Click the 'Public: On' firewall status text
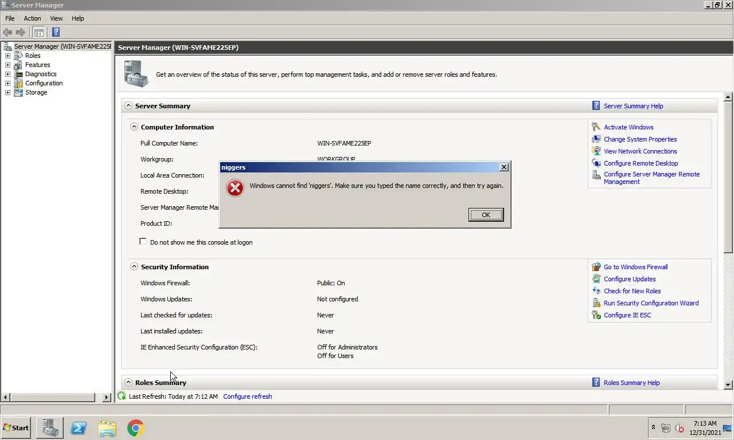Viewport: 734px width, 440px height. pos(331,283)
